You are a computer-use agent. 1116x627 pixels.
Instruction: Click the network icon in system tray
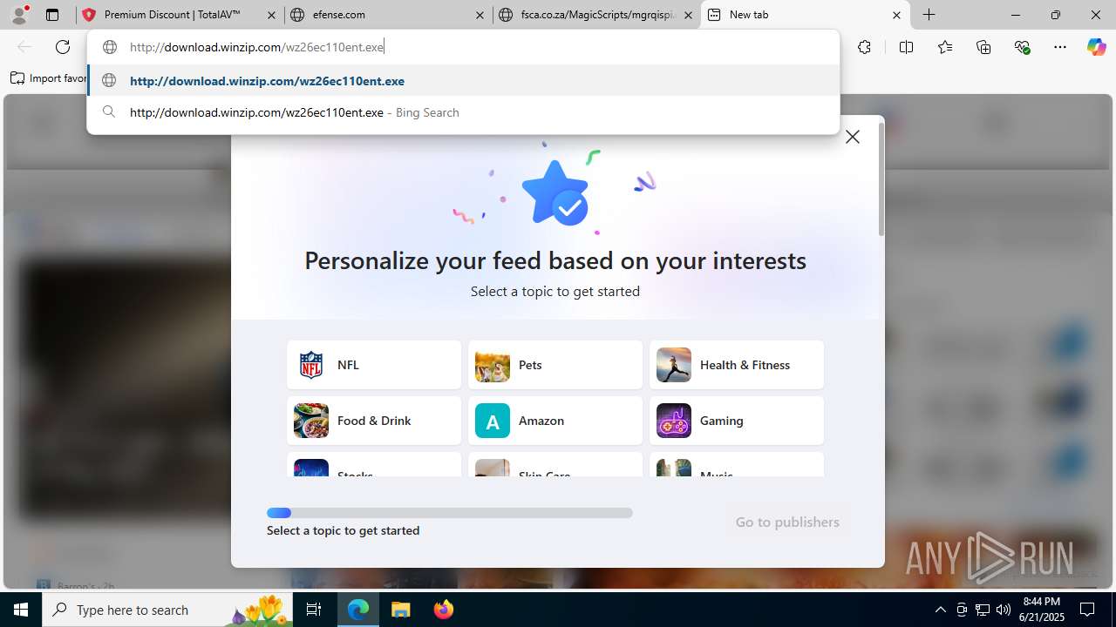coord(983,610)
